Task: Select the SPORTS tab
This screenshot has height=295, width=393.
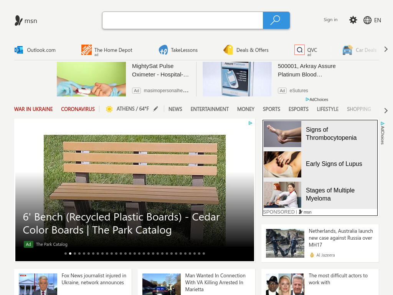Action: (271, 109)
